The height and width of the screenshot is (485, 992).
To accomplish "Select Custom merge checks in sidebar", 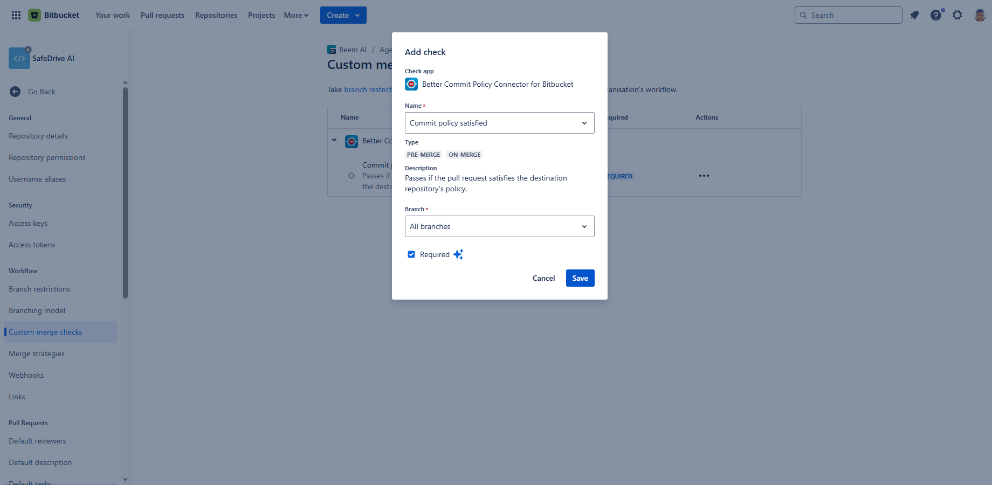I will pos(60,332).
